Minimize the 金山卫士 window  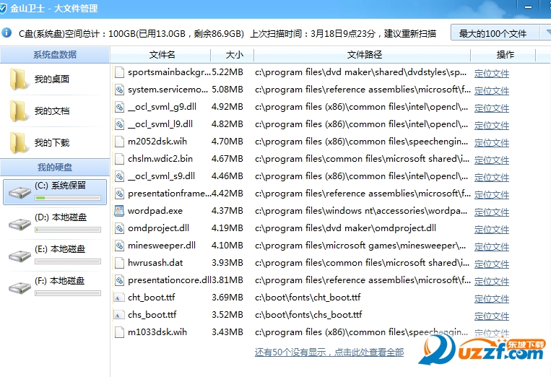click(x=528, y=7)
